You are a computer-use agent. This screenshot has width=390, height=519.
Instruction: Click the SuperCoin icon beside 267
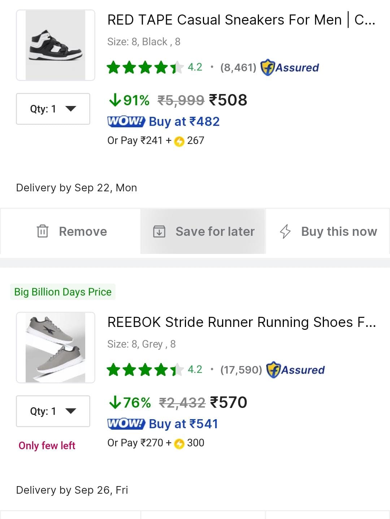[179, 141]
